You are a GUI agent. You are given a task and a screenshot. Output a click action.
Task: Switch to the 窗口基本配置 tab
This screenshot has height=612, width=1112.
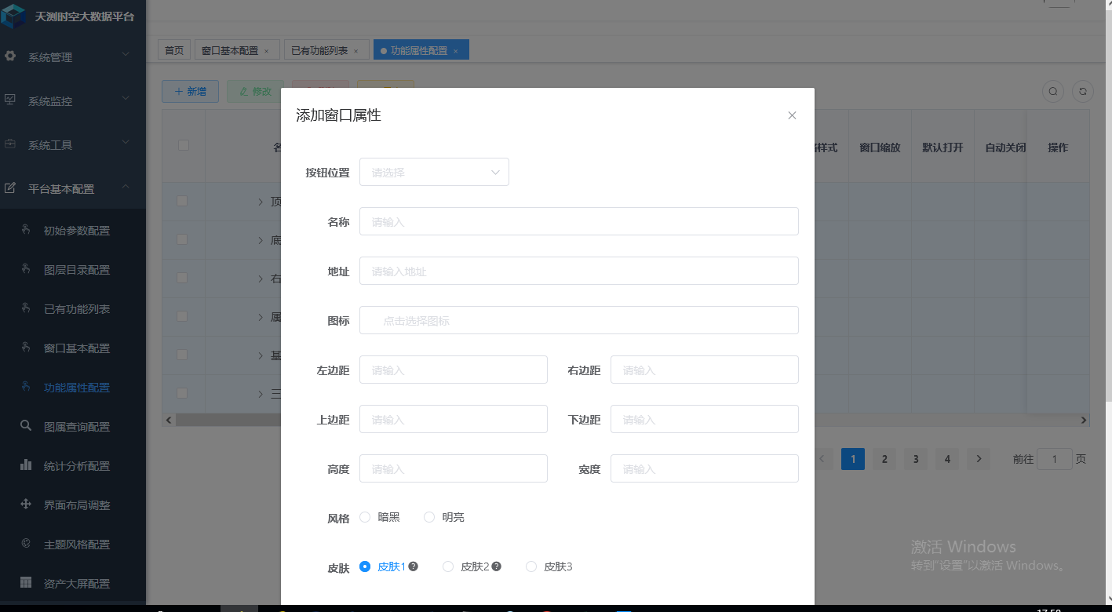point(230,51)
